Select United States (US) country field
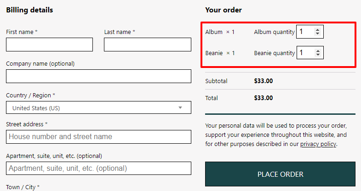Image resolution: width=361 pixels, height=191 pixels. point(98,107)
